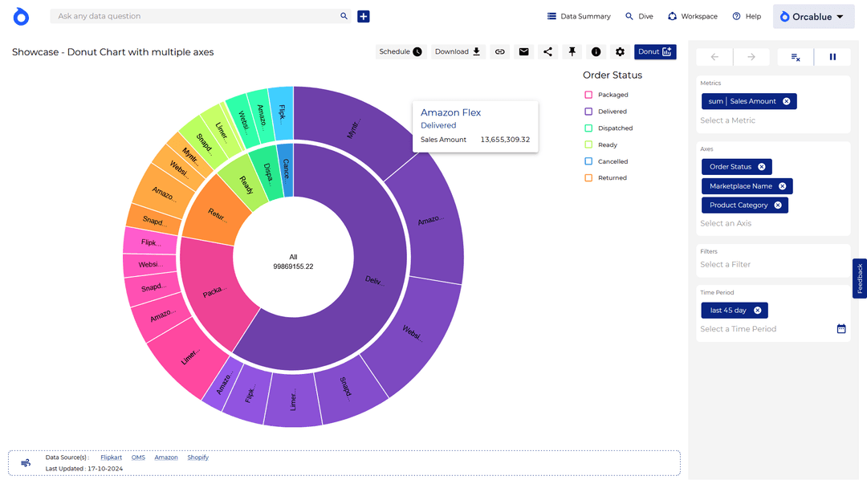Toggle the Delivered legend checkbox

(x=588, y=112)
